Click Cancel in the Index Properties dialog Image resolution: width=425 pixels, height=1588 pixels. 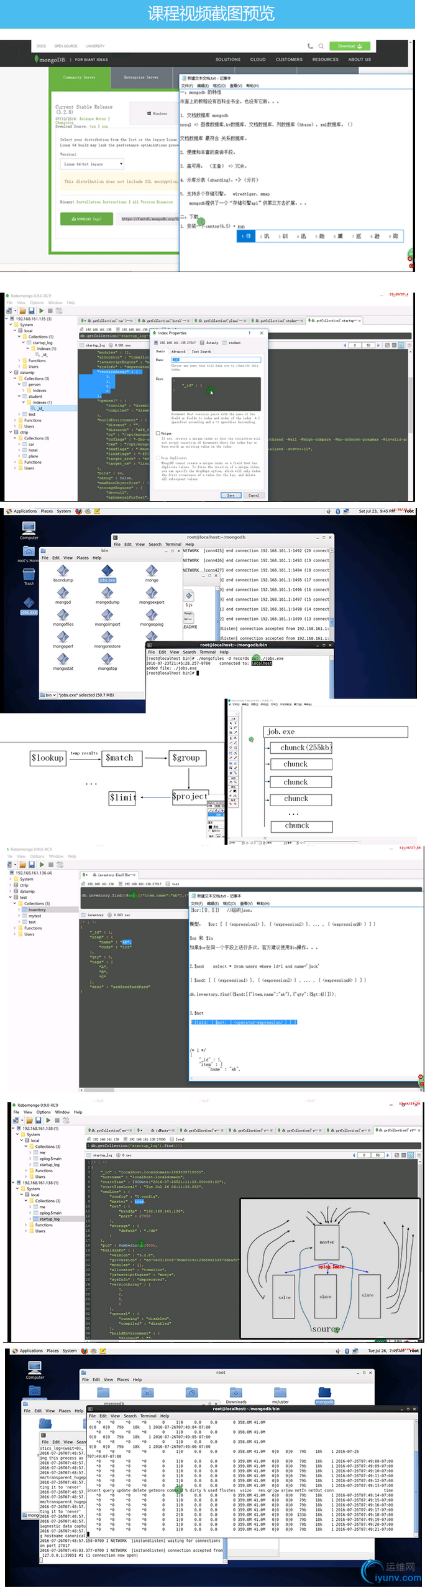[254, 495]
